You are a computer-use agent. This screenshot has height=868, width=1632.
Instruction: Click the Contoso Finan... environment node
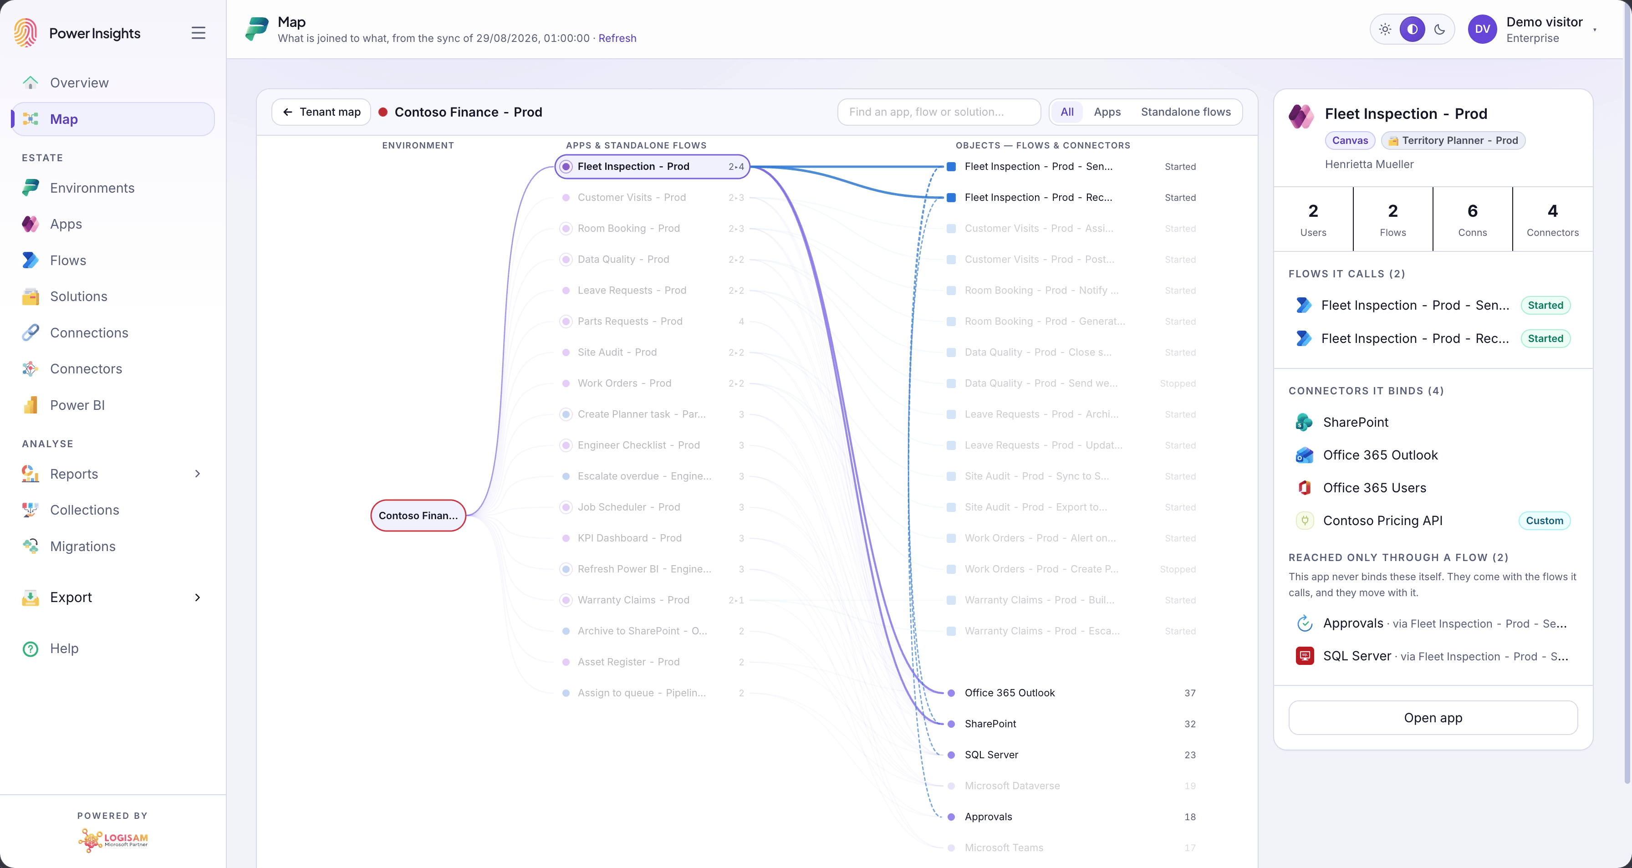pos(418,516)
